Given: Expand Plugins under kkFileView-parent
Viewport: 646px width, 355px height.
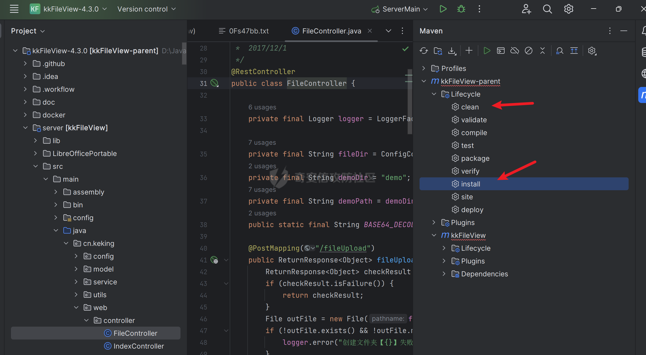Looking at the screenshot, I should point(434,222).
